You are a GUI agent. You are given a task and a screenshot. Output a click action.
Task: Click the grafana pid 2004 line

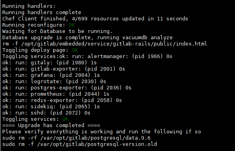(x=51, y=75)
